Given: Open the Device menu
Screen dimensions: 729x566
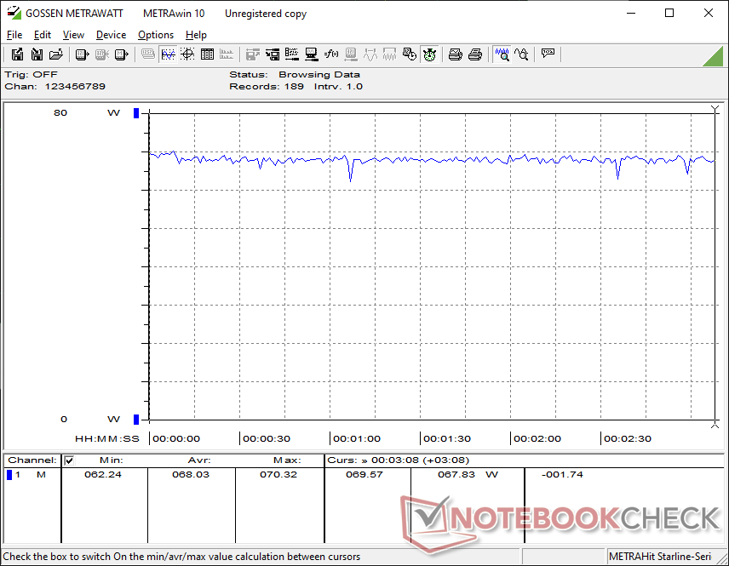Looking at the screenshot, I should (x=111, y=35).
